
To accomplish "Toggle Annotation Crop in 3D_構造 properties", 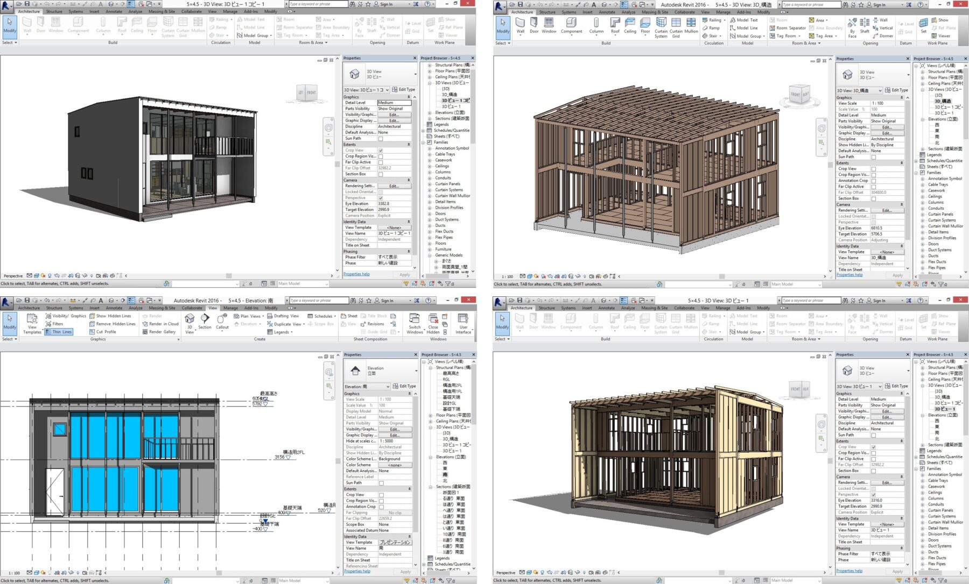I will tap(874, 181).
